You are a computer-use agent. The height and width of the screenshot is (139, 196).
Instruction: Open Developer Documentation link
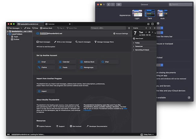(97, 126)
